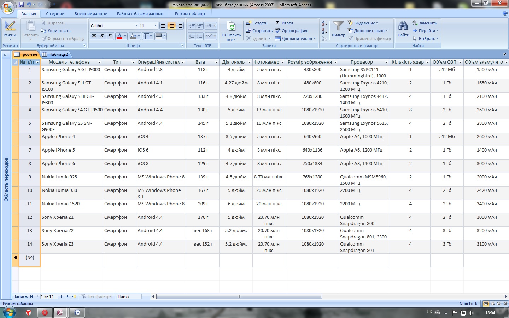Screen dimensions: 509x318
Task: Toggle bold Ж formatting
Action: [x=94, y=36]
